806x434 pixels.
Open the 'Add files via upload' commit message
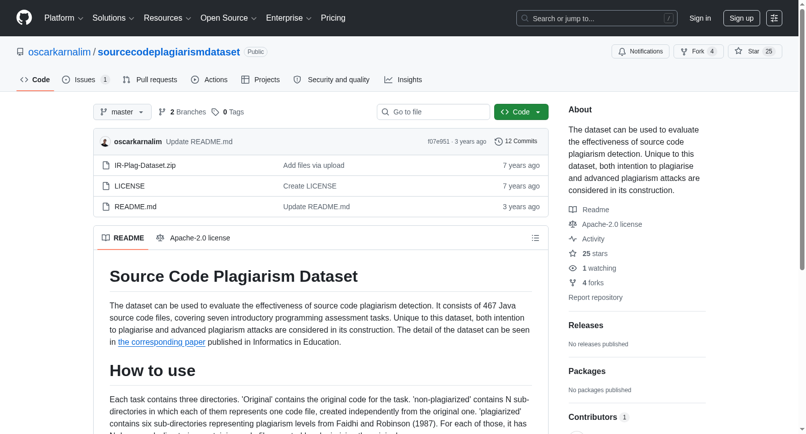click(314, 165)
